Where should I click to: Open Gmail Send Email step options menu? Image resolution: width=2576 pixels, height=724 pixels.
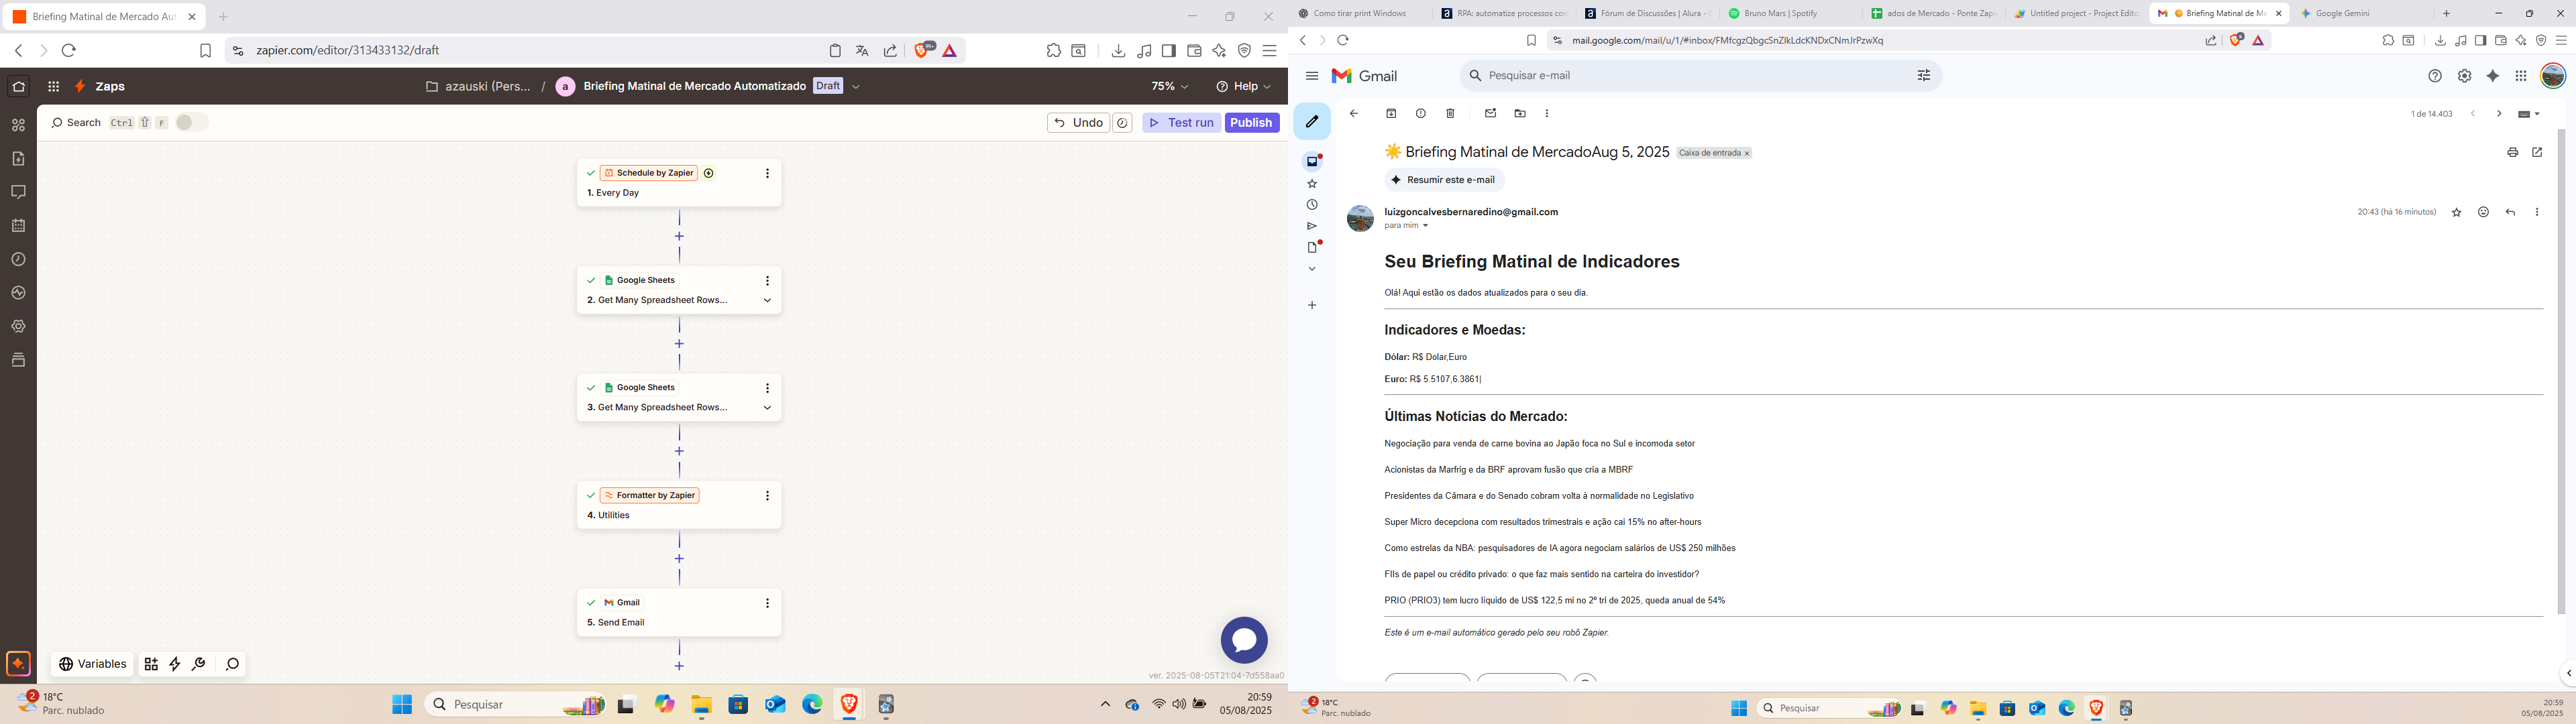(x=767, y=602)
